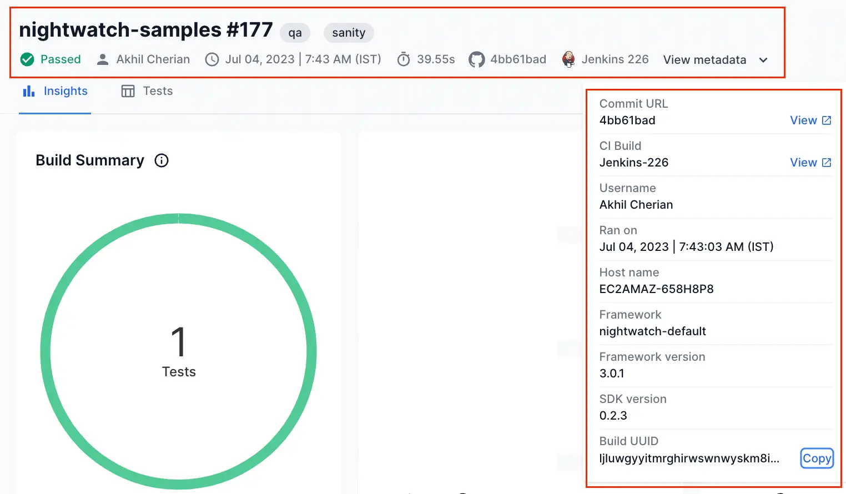Click the Passed status text
This screenshot has height=494, width=846.
tap(61, 59)
